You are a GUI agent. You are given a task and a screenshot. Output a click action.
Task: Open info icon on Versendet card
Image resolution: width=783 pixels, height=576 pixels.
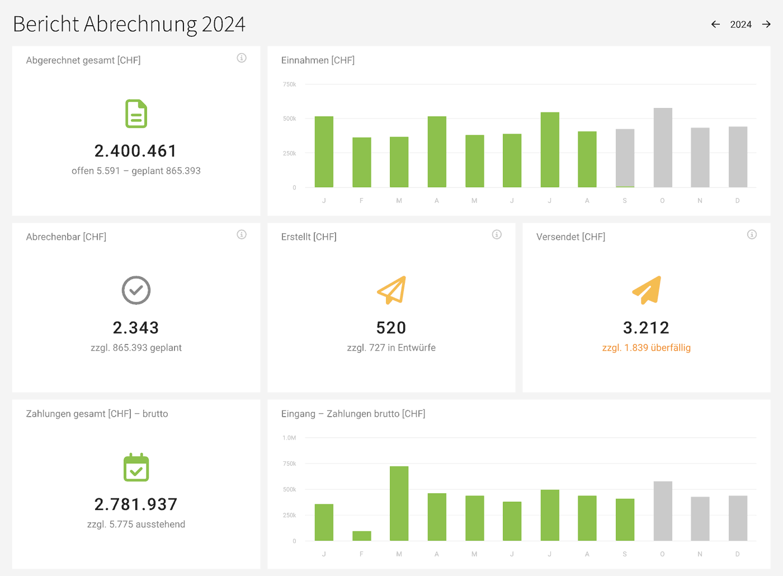[x=752, y=234]
